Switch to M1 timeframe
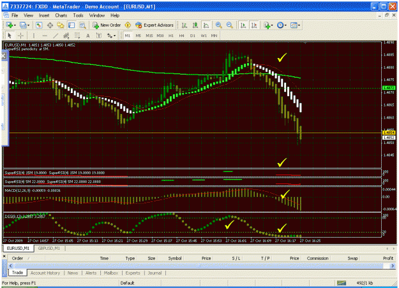 (x=128, y=36)
